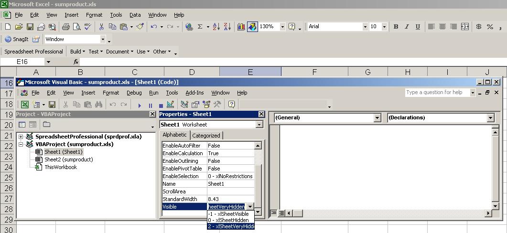Open Excel Data menu

(135, 15)
